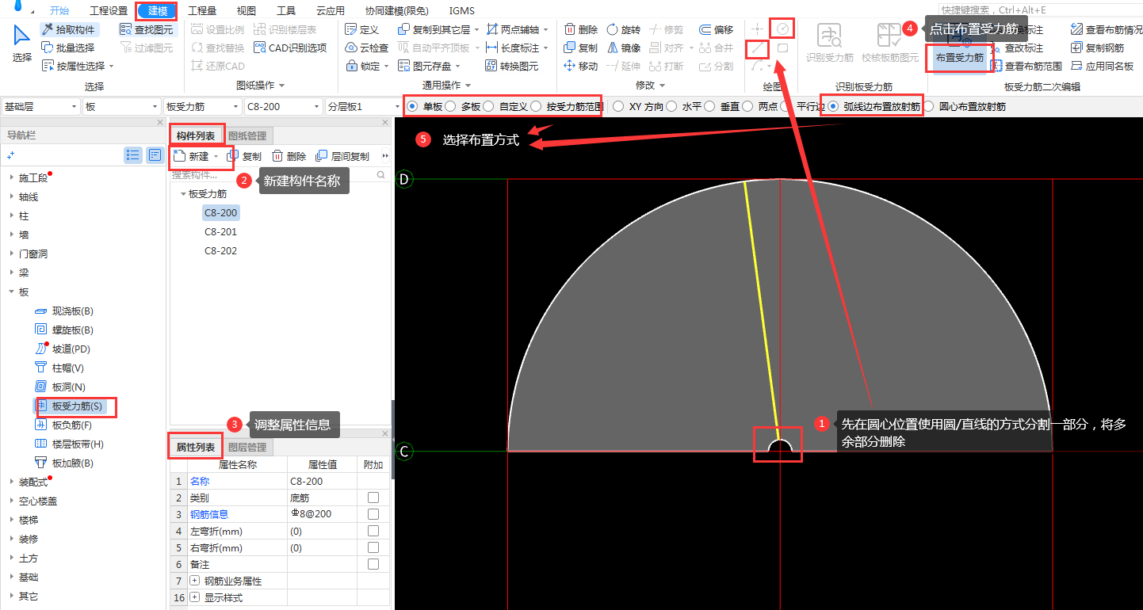Screen dimensions: 1143x610
Task: Check the 附加 box for 类别 row
Action: tap(373, 498)
